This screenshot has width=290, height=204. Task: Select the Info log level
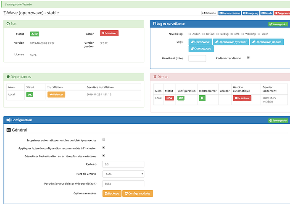coord(232,34)
